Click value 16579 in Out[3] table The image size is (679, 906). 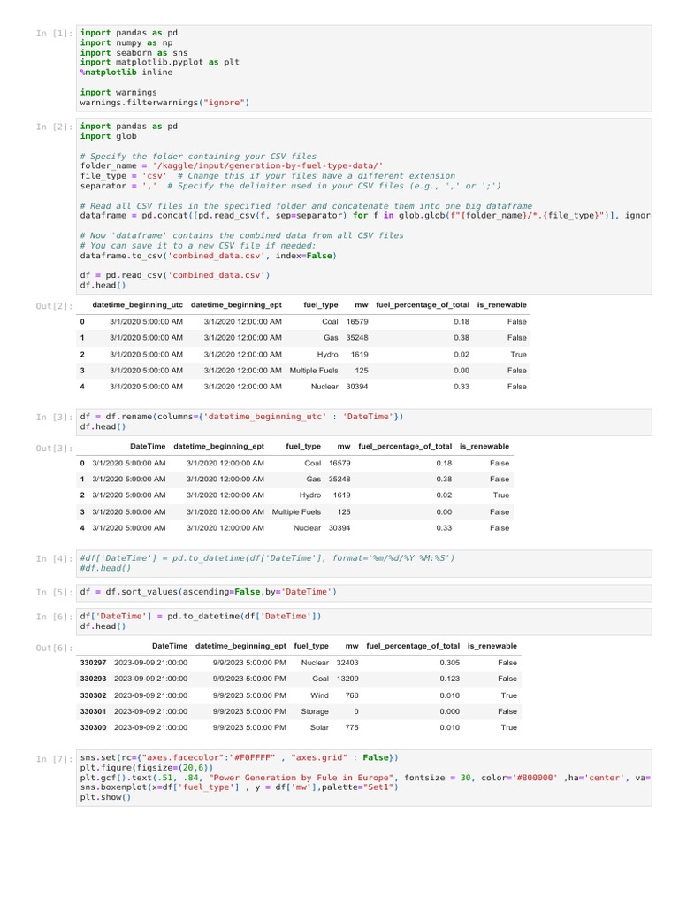(339, 464)
